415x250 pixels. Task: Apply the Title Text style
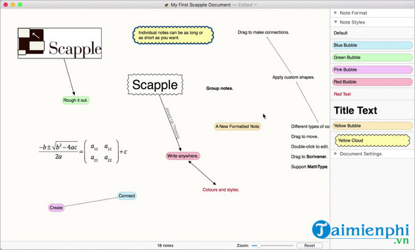click(372, 110)
